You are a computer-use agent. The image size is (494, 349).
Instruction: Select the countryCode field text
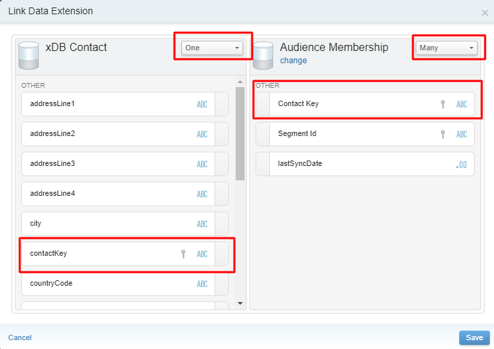[51, 283]
